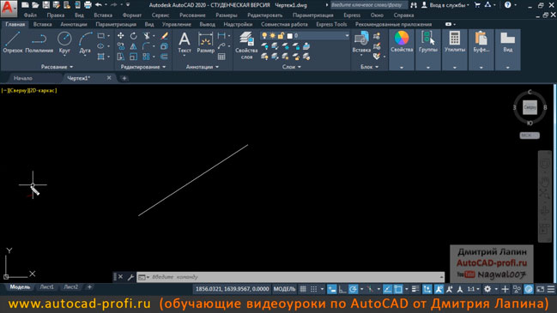Toggle polar tracking in status bar
Screen dimensions: 557x313
click(353, 289)
